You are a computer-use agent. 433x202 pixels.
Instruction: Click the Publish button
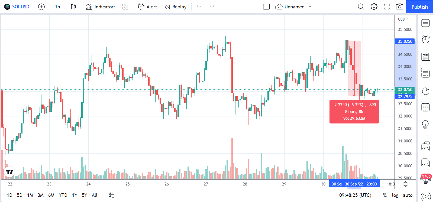pos(419,7)
